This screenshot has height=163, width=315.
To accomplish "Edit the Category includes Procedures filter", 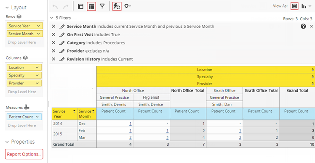I will tap(62, 43).
